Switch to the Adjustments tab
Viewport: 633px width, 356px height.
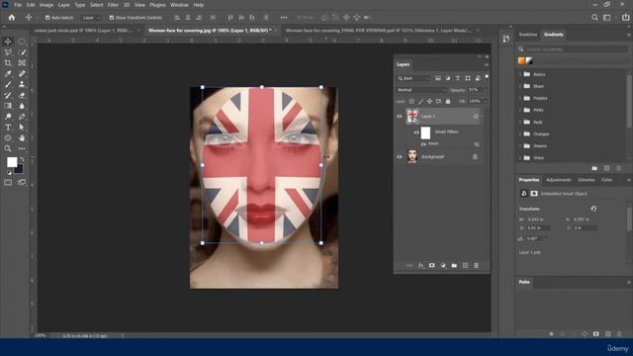click(x=559, y=180)
